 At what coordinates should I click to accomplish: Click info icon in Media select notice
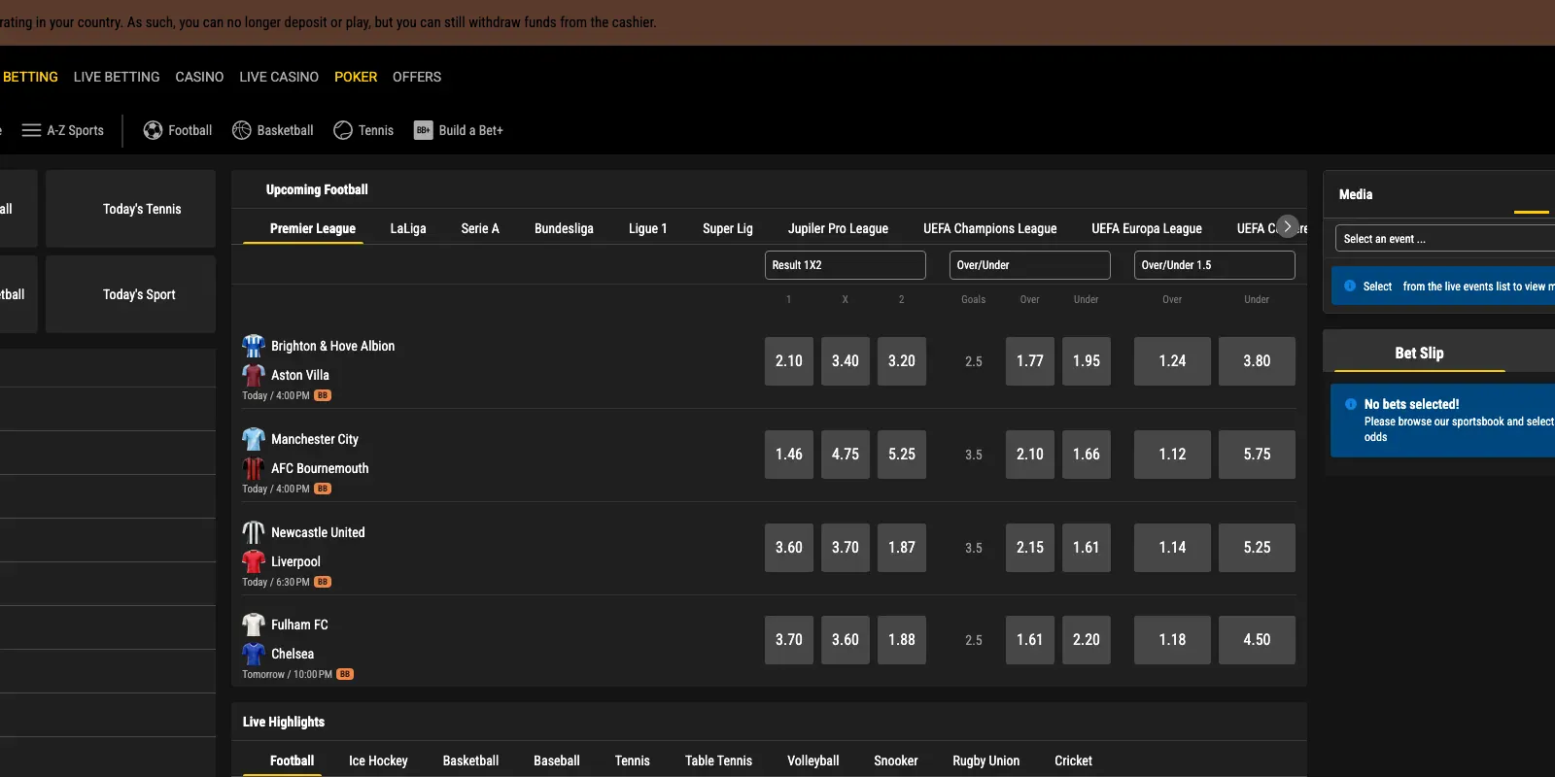[x=1350, y=286]
